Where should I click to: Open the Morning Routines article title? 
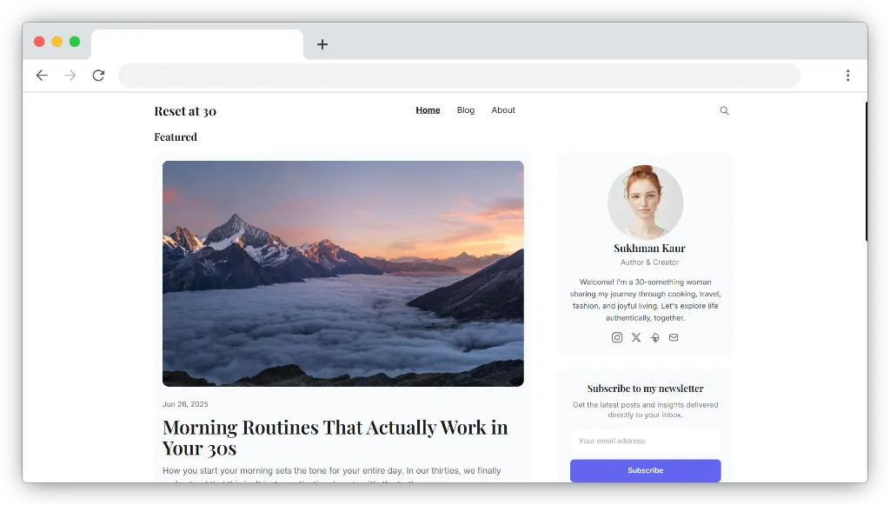335,437
